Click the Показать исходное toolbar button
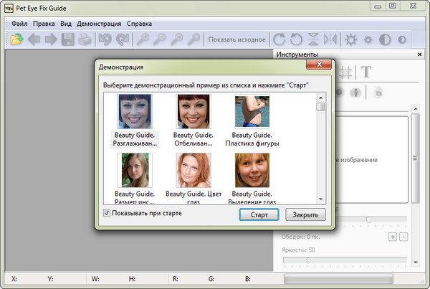 tap(236, 39)
